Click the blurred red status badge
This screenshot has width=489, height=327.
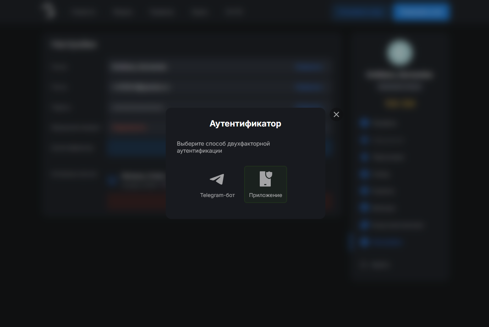(x=129, y=128)
